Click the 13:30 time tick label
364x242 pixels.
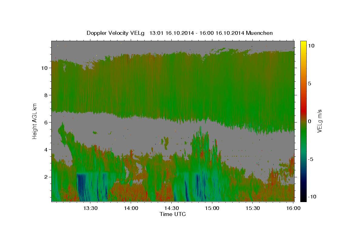tap(90, 208)
